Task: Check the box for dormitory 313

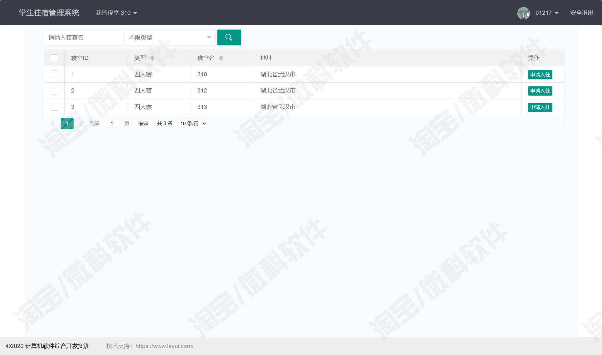Action: 55,107
